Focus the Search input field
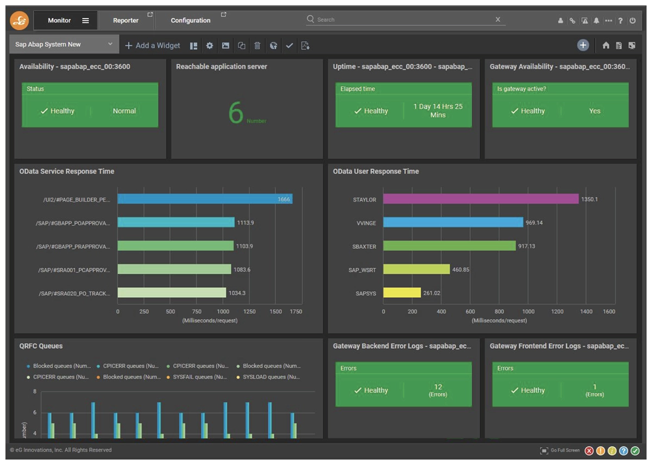Image resolution: width=652 pixels, height=465 pixels. (406, 20)
